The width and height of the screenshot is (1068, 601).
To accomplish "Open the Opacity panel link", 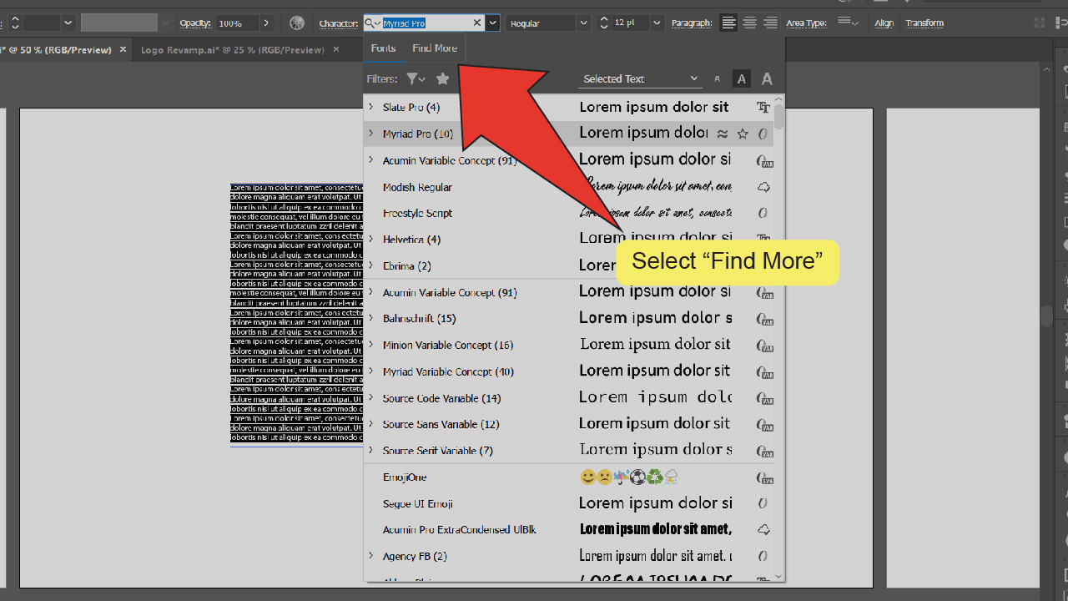I will (195, 23).
